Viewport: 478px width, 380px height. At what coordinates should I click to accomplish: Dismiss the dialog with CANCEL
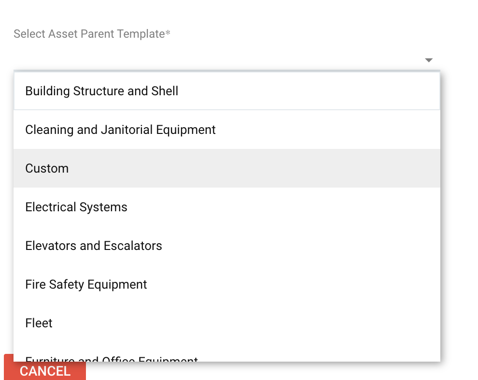(x=45, y=371)
